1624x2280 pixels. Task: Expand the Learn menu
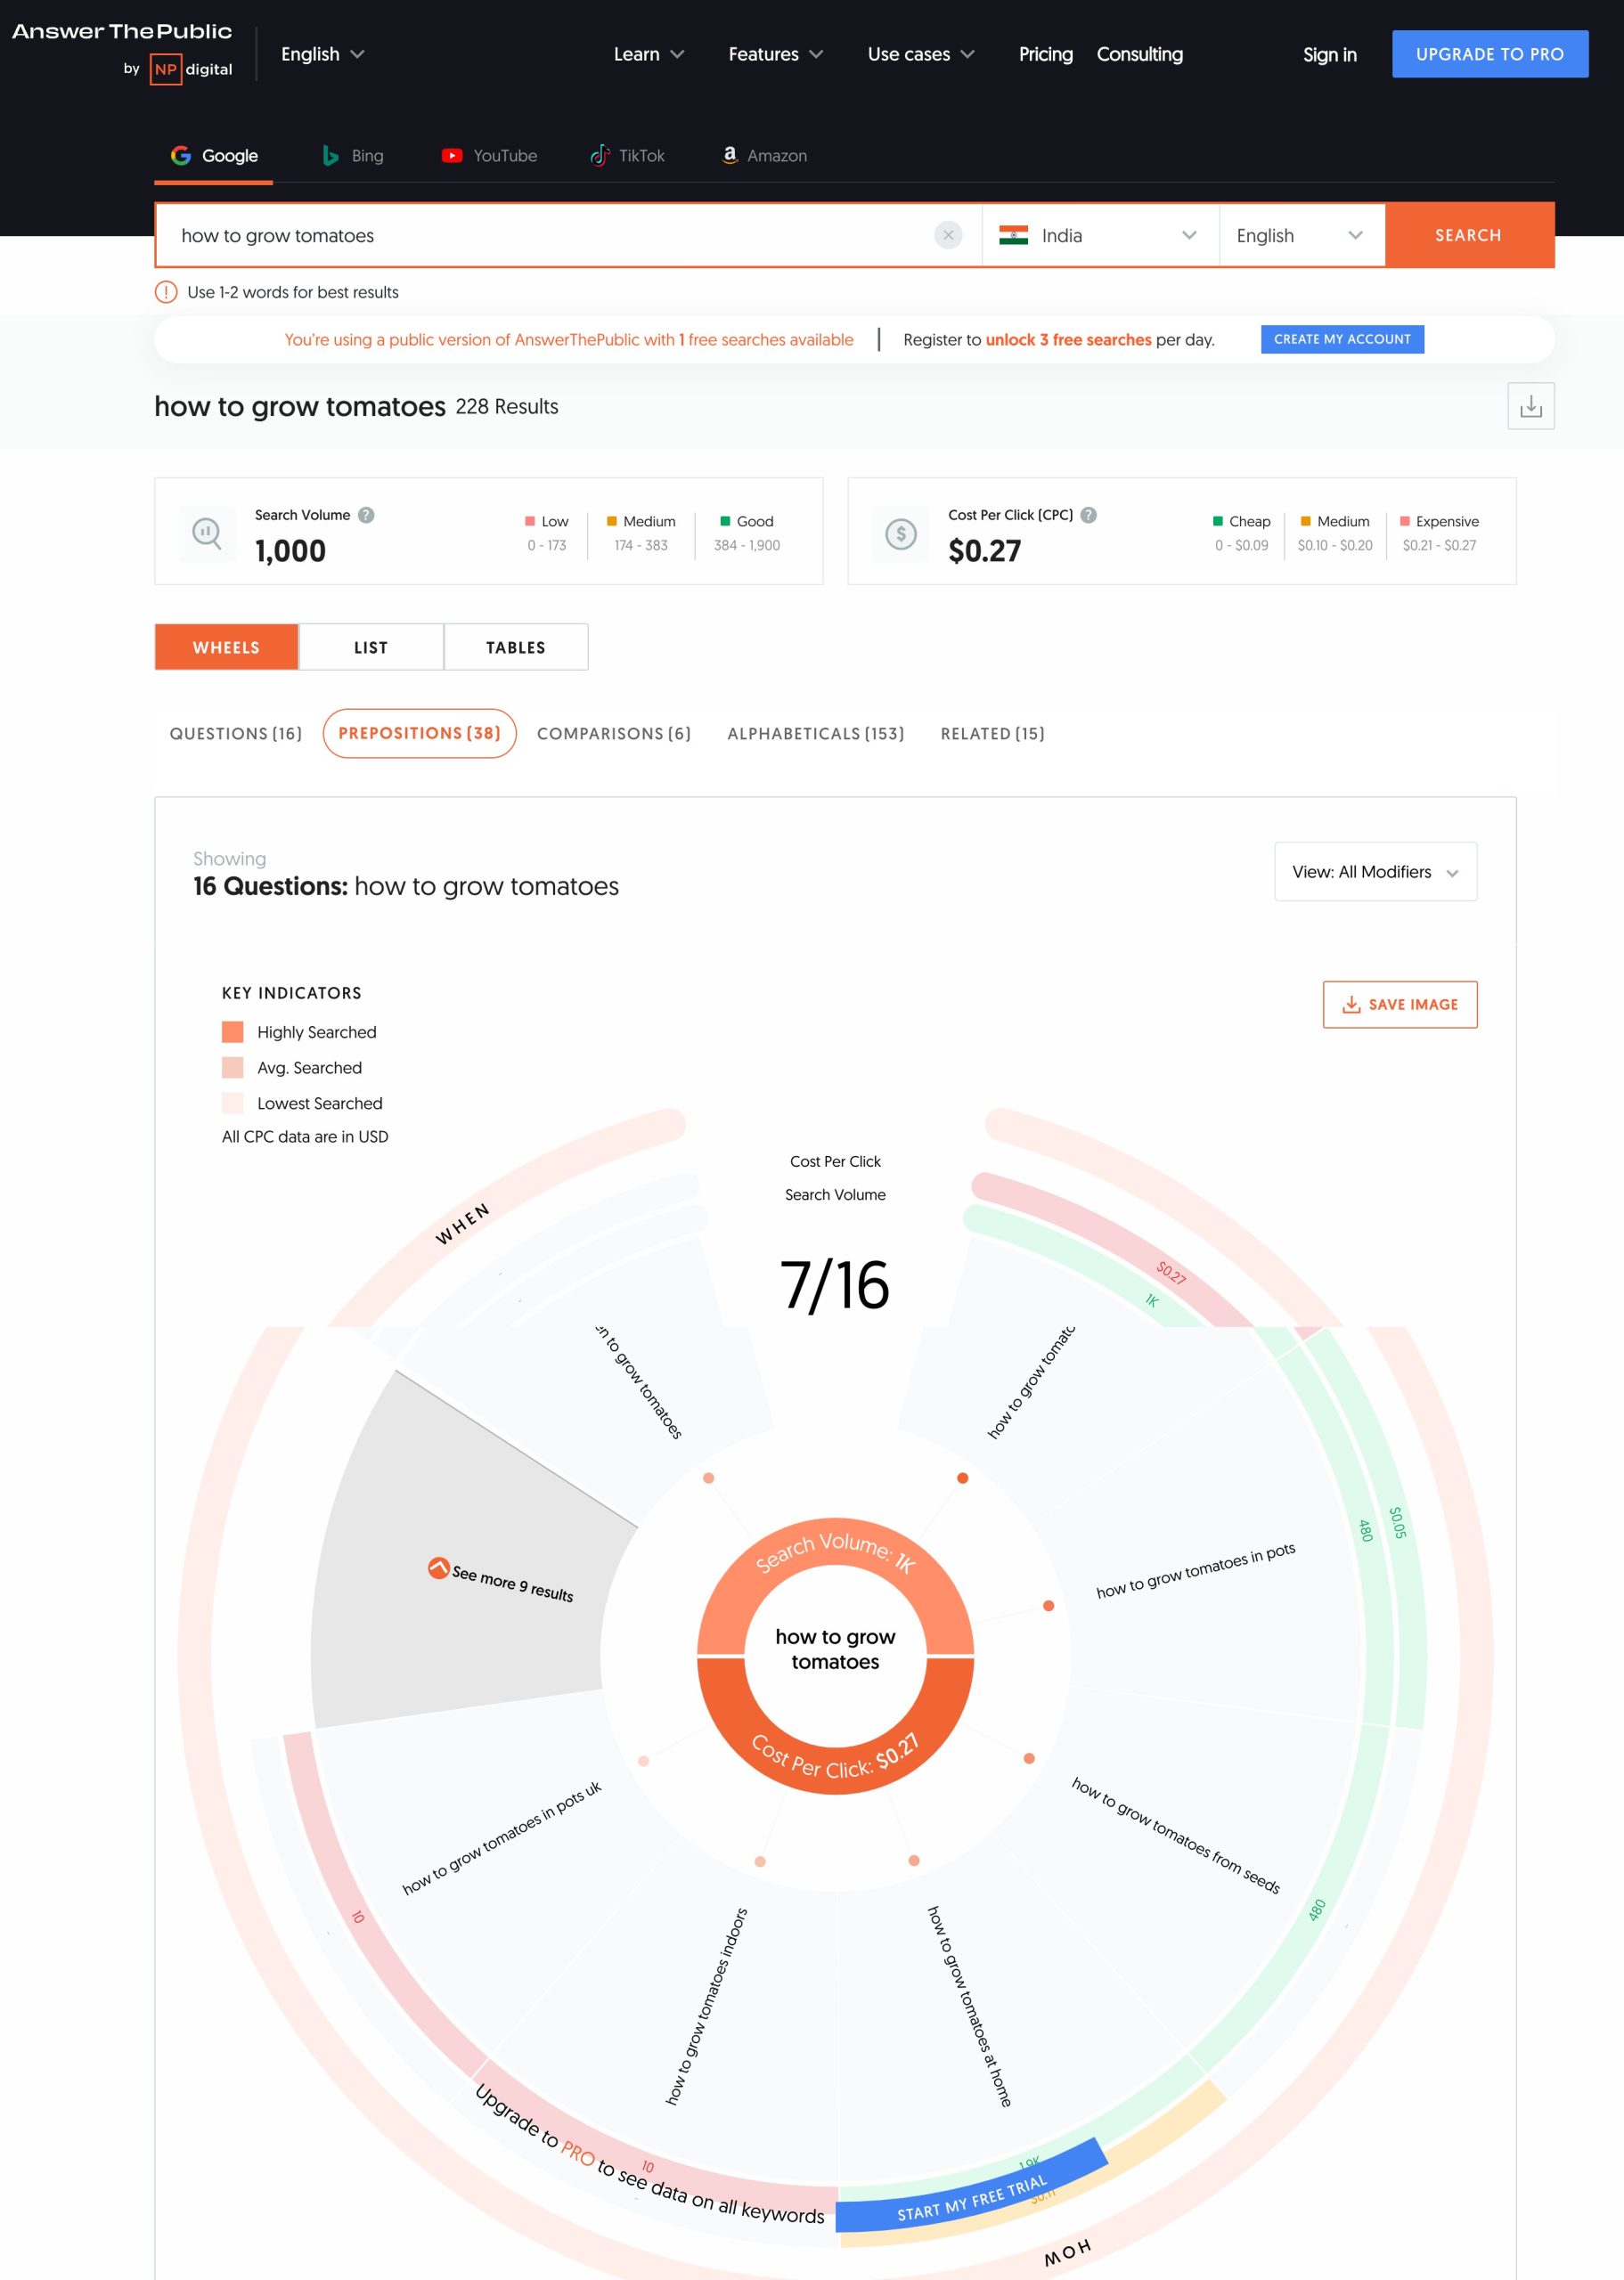(x=649, y=54)
